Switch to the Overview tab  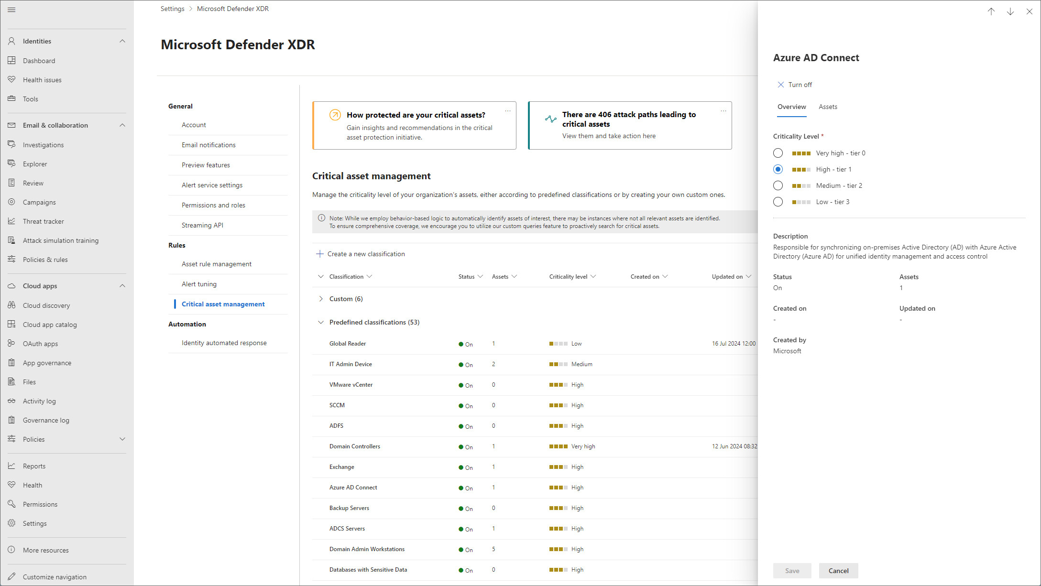click(x=791, y=107)
